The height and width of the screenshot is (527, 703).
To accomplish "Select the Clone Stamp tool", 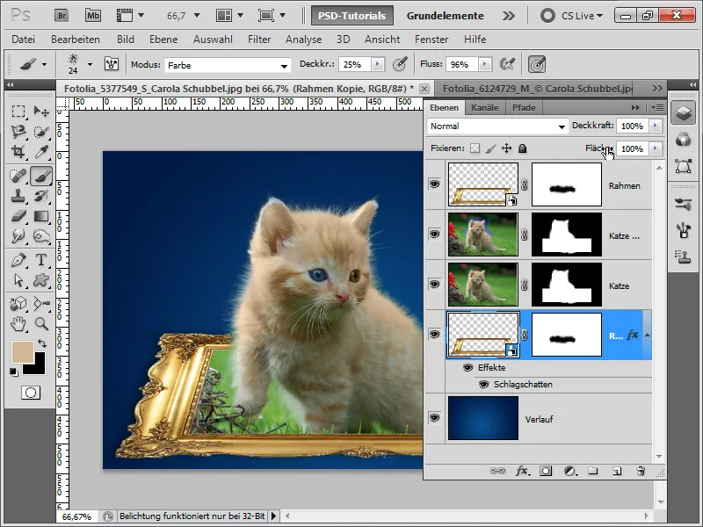I will [18, 196].
